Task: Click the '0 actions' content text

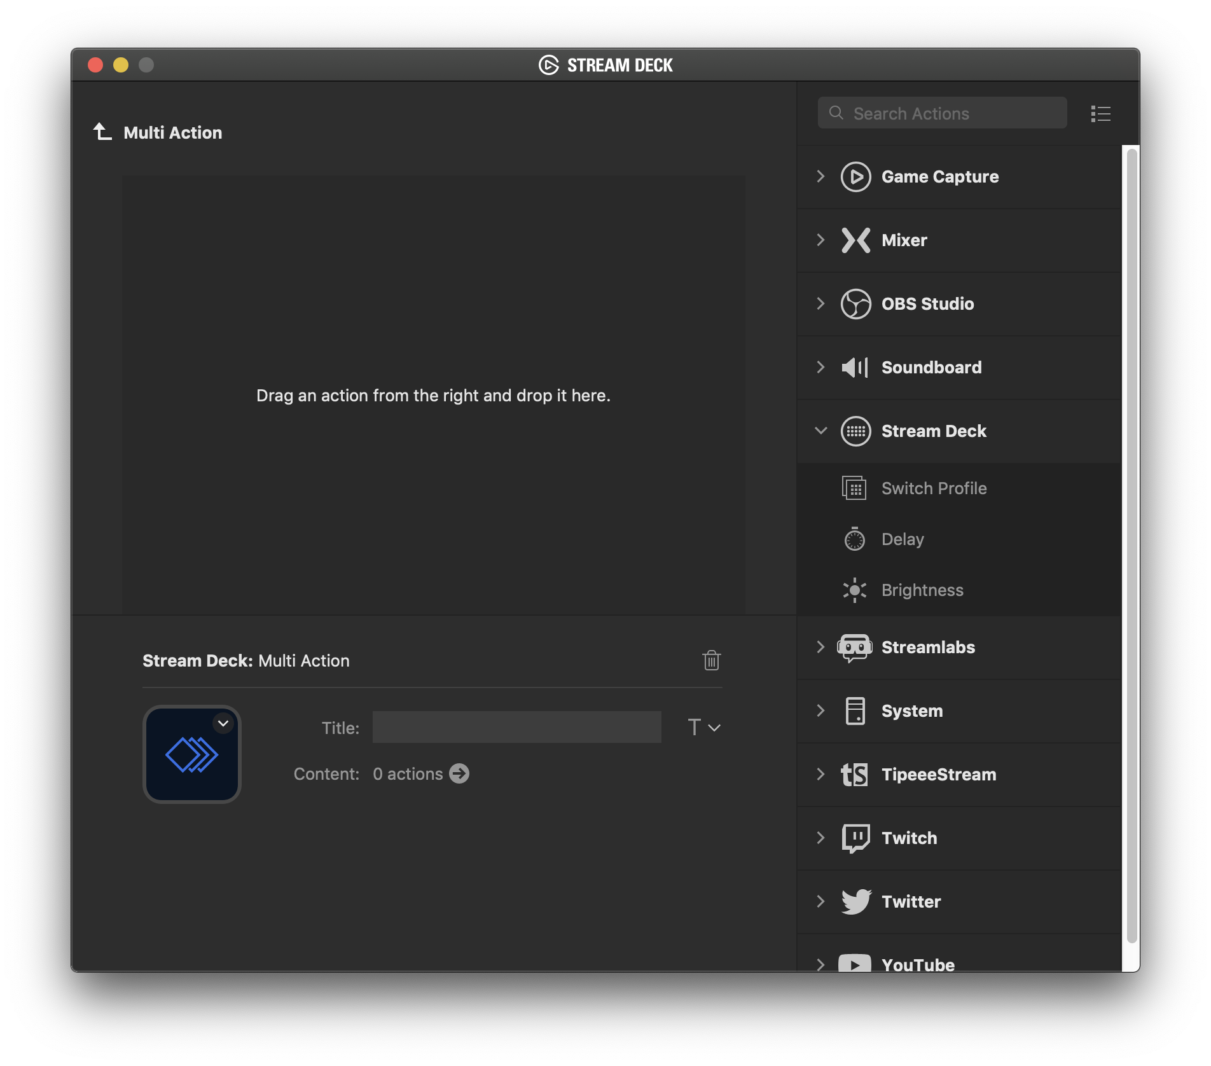Action: point(408,774)
